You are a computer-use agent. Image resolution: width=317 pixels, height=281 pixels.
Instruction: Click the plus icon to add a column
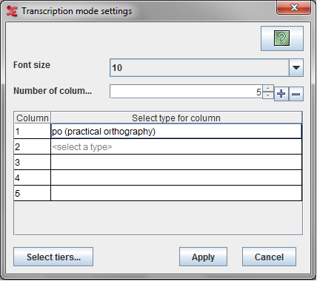pyautogui.click(x=281, y=94)
